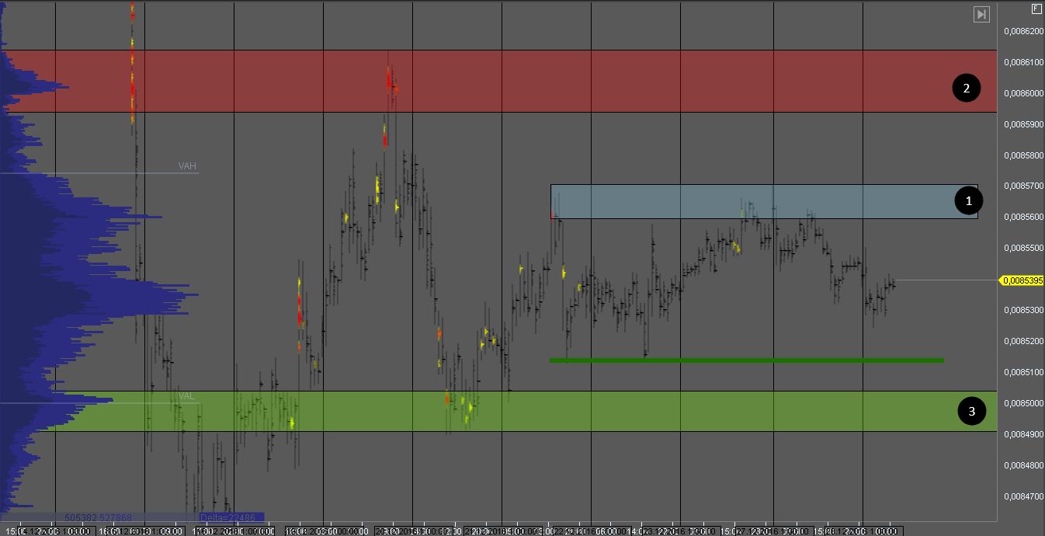Click the 0,0085700 price axis label

(x=1022, y=186)
